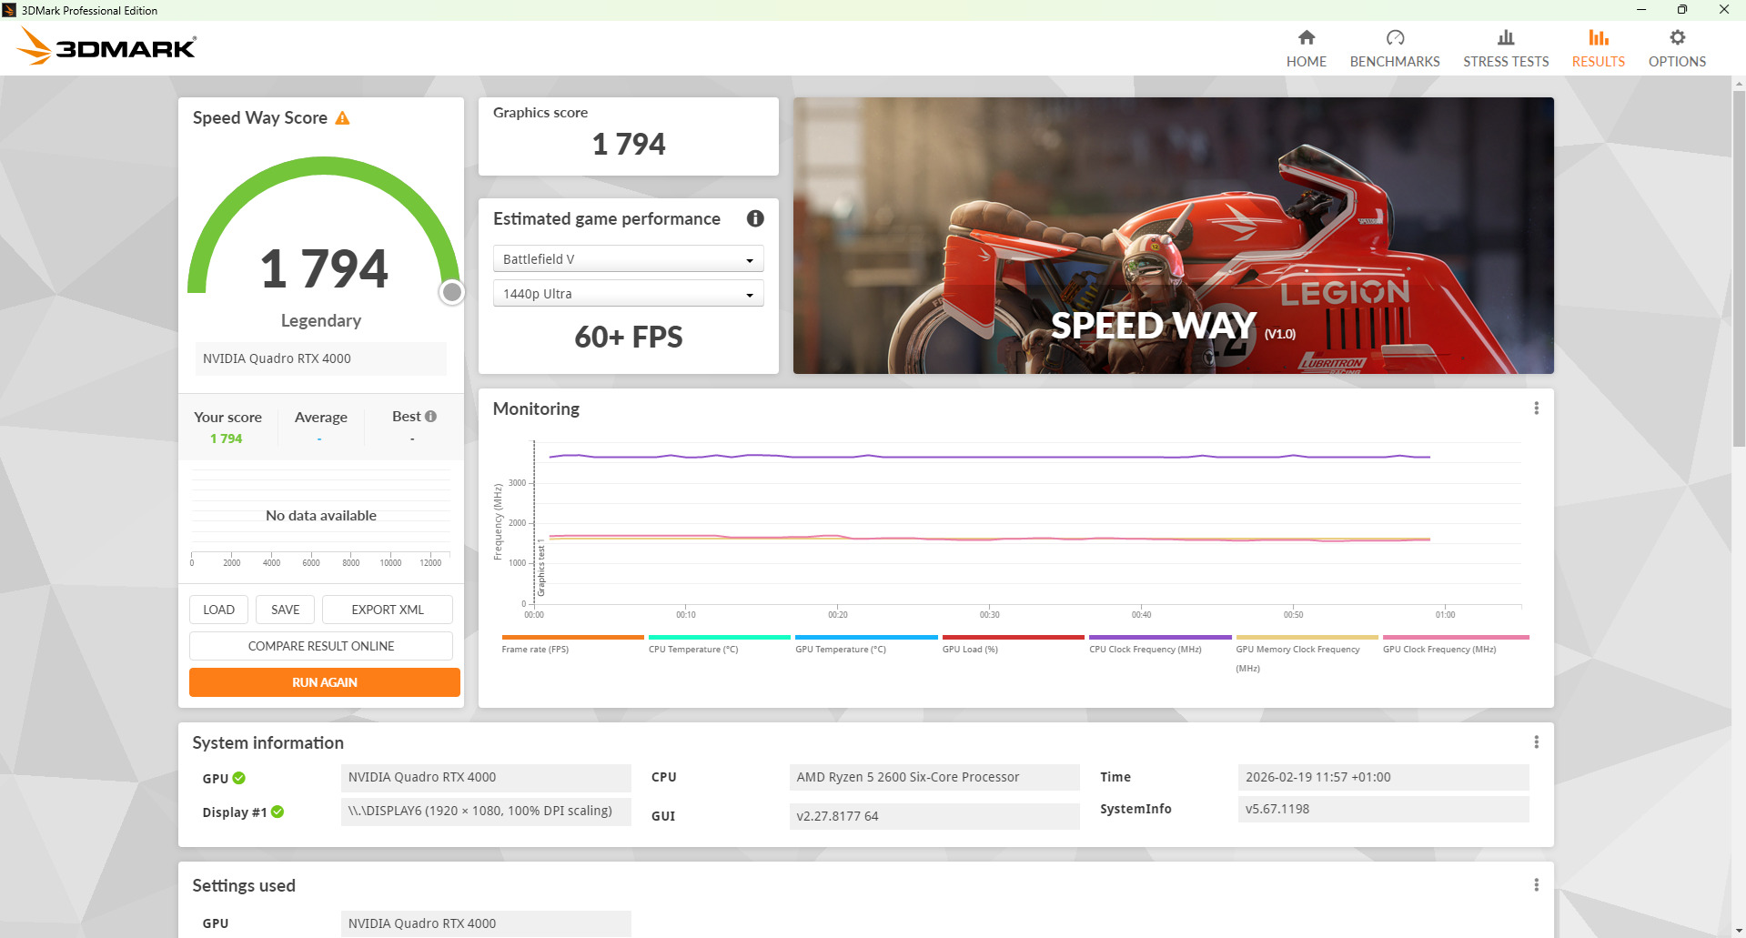This screenshot has height=938, width=1746.
Task: Click the Best score info icon
Action: click(430, 417)
